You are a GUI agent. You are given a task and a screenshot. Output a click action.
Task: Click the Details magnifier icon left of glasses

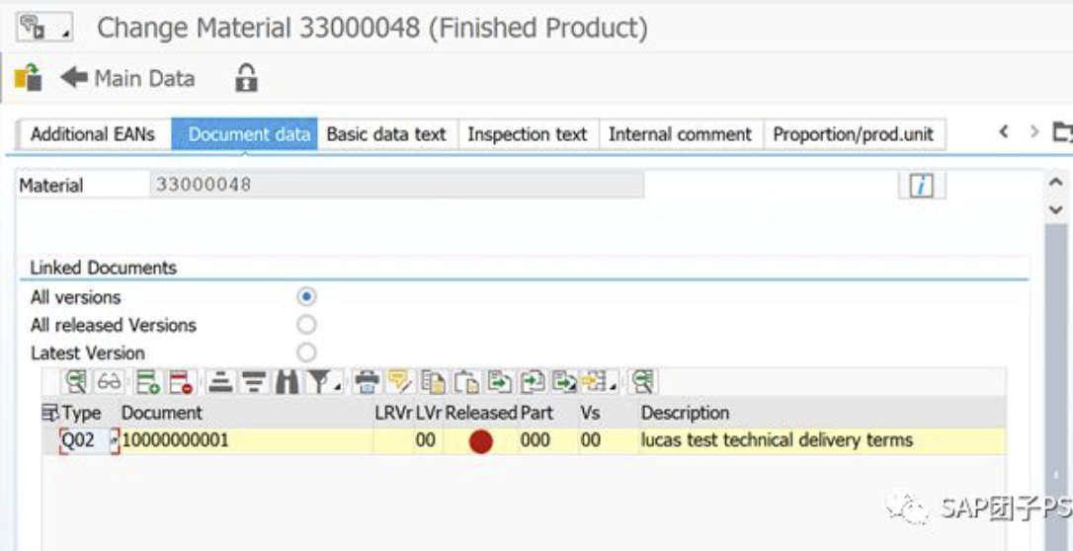(x=76, y=381)
